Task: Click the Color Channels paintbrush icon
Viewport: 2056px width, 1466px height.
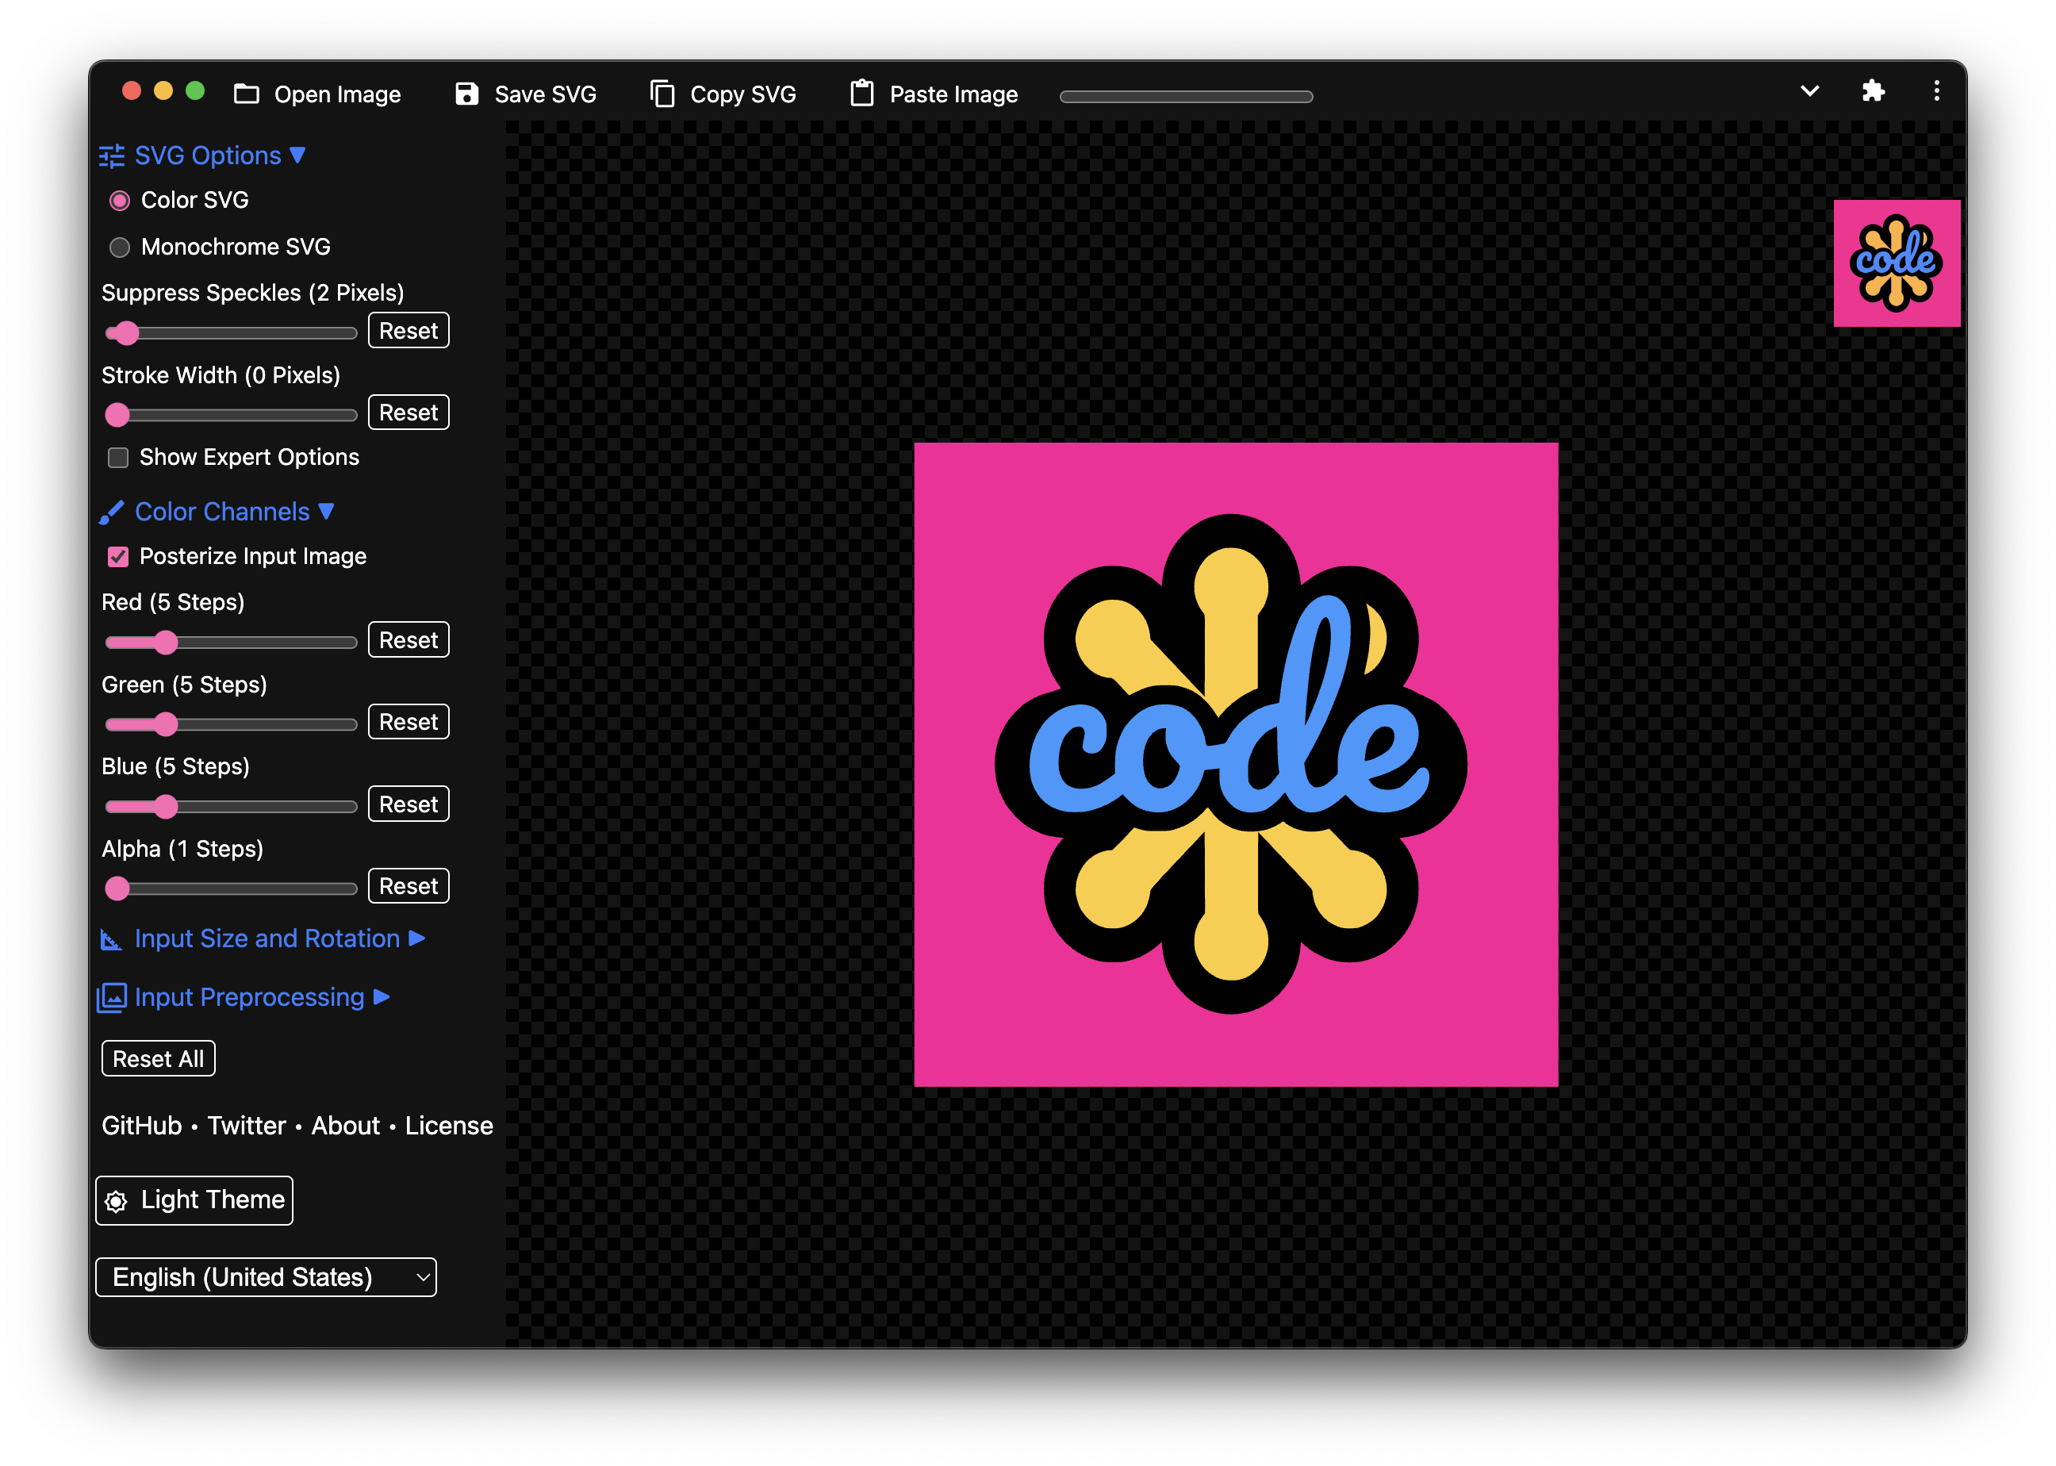Action: (112, 512)
